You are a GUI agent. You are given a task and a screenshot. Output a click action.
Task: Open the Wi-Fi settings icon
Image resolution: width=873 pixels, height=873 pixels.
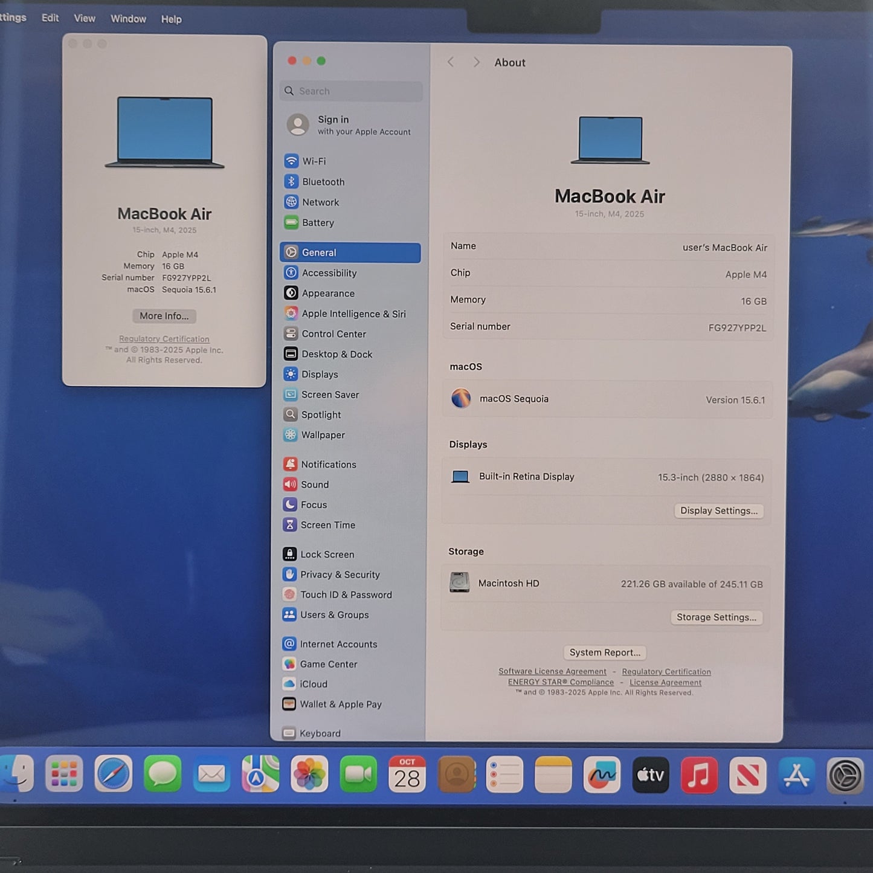pos(292,161)
